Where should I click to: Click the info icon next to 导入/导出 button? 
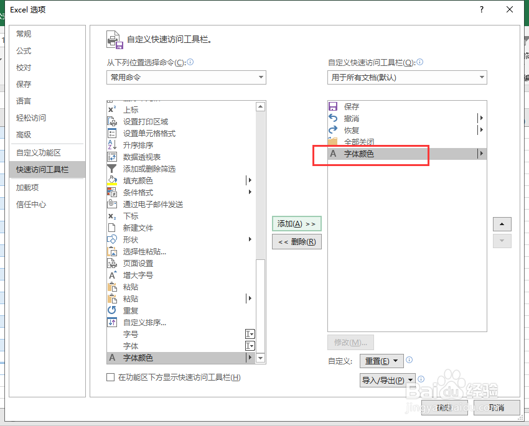tap(421, 379)
